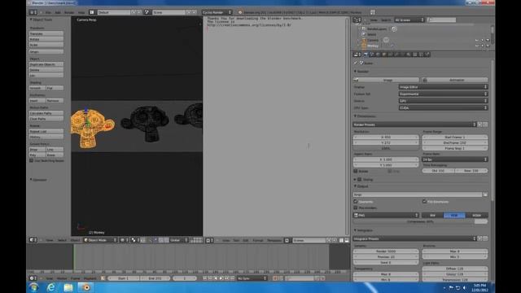Open the Cycles Render engine dropdown

click(x=217, y=12)
